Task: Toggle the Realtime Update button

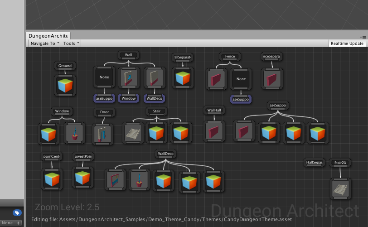Action: (347, 43)
